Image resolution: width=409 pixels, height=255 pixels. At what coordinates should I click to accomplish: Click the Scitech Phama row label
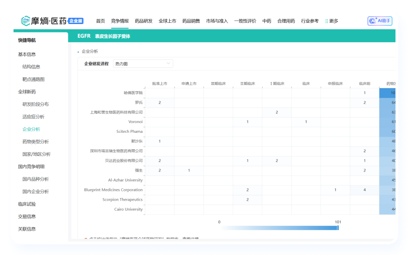tap(129, 132)
